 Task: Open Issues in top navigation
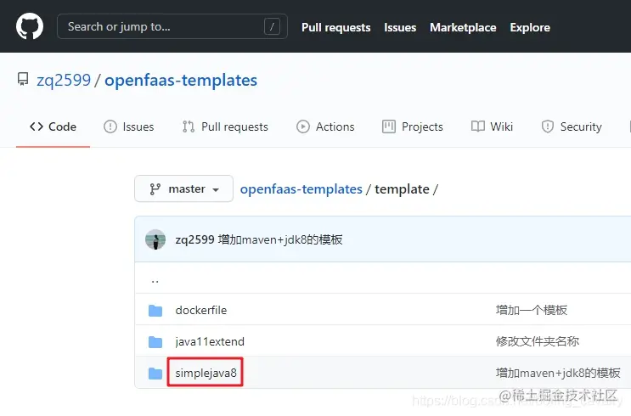[x=400, y=27]
